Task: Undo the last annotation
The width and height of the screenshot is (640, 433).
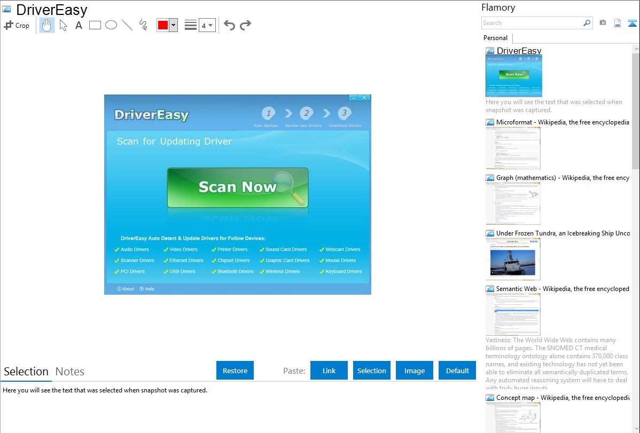Action: pos(229,25)
